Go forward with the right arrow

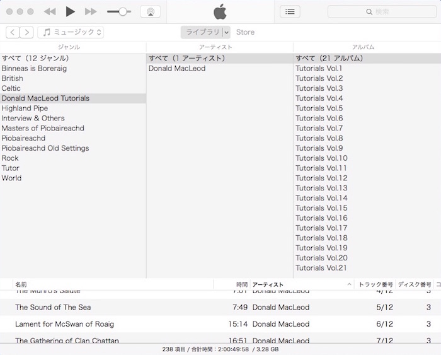click(27, 32)
